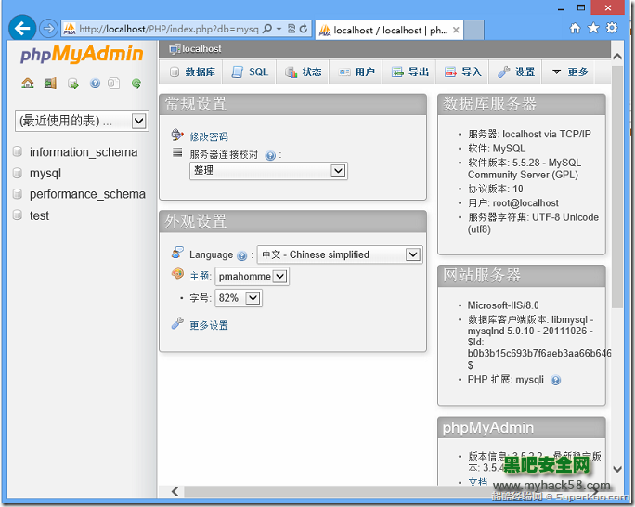Screen dimensions: 635x507
Task: Click the localhost server icon in breadcrumb
Action: [175, 49]
